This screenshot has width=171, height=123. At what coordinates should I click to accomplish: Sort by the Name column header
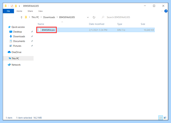tap(41, 24)
